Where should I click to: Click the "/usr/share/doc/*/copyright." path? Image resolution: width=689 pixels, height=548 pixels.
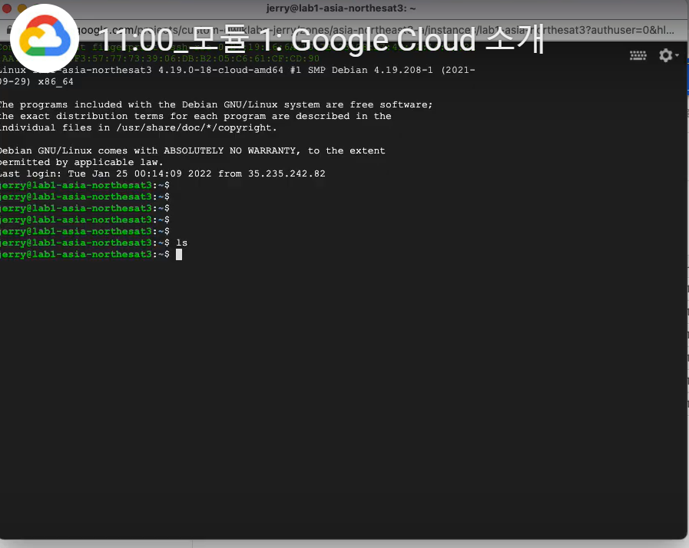(x=197, y=127)
